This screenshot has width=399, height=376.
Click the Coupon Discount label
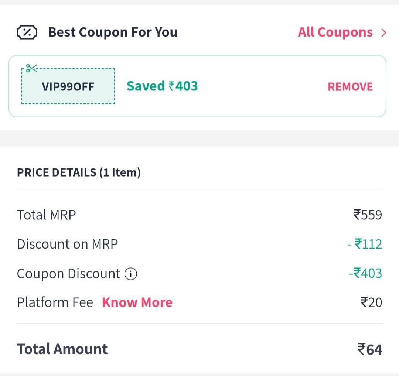coord(68,274)
